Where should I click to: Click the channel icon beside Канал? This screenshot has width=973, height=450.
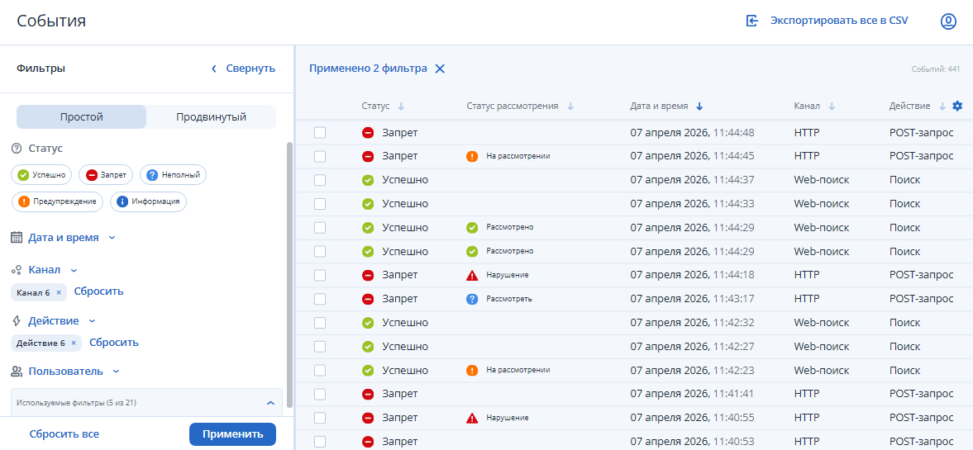[17, 270]
